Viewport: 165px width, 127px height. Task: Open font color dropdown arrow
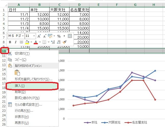point(40,42)
